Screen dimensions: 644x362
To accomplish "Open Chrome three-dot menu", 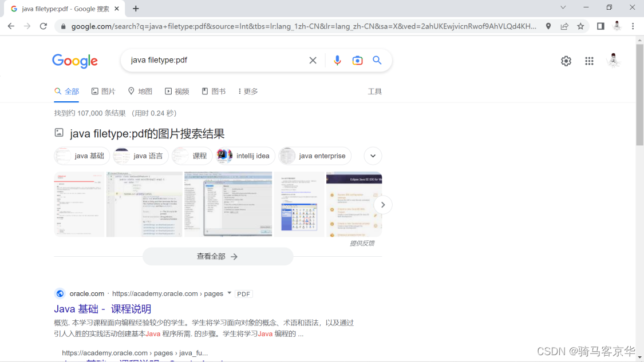I will click(633, 26).
